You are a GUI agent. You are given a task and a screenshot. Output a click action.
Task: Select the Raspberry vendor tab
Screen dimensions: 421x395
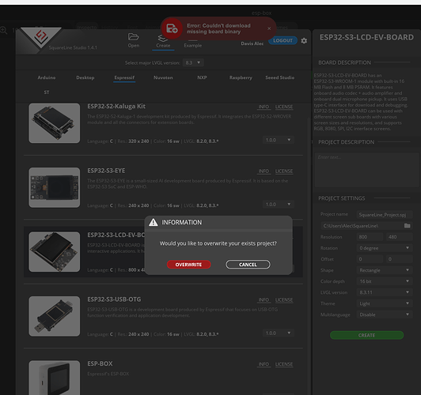(x=241, y=77)
